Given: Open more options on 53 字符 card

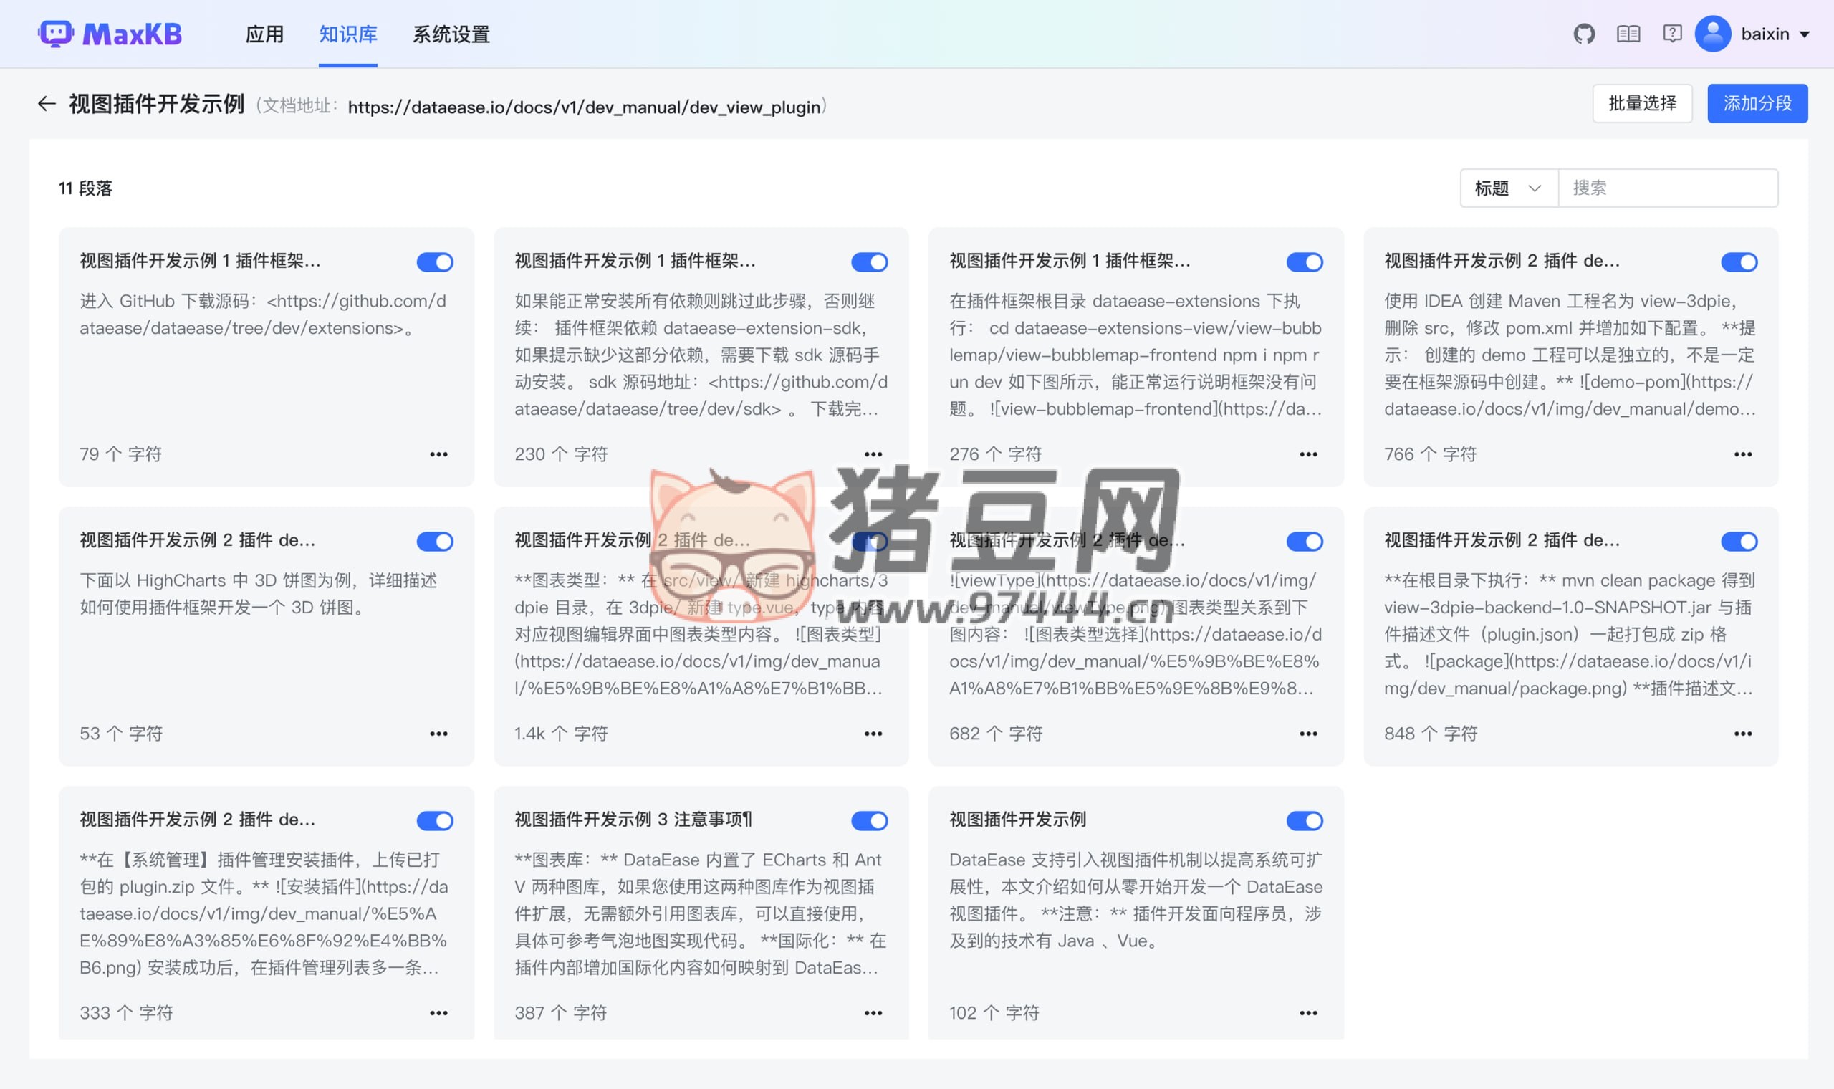Looking at the screenshot, I should click(x=438, y=734).
